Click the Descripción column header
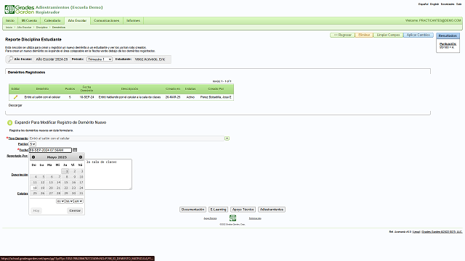 coord(129,88)
